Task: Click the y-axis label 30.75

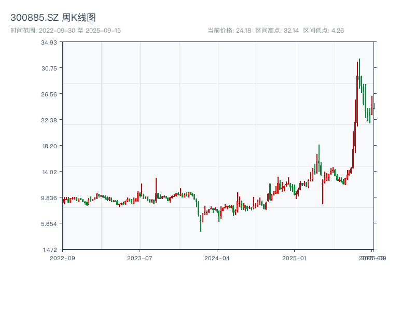Action: (49, 68)
